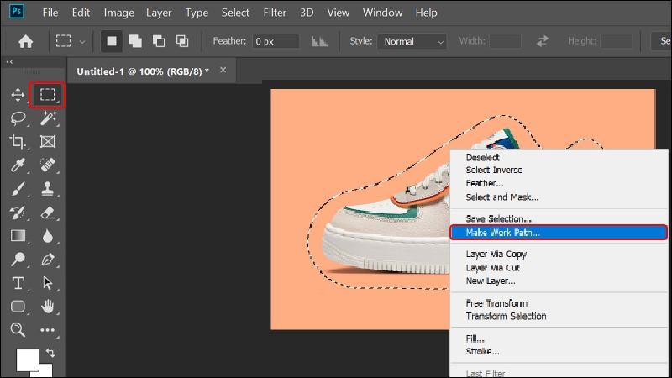This screenshot has height=378, width=672.
Task: Open the Select menu
Action: click(x=235, y=13)
